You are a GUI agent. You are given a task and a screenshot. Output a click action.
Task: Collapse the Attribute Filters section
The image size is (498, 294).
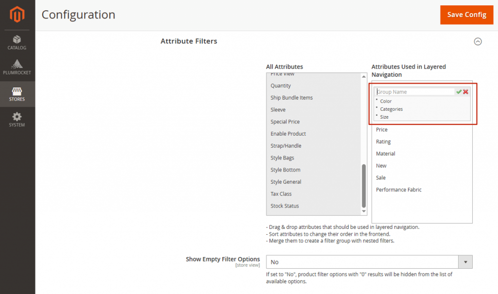(x=478, y=42)
